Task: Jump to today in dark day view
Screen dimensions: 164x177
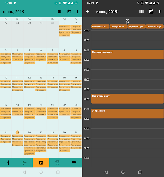Action: pos(151,11)
